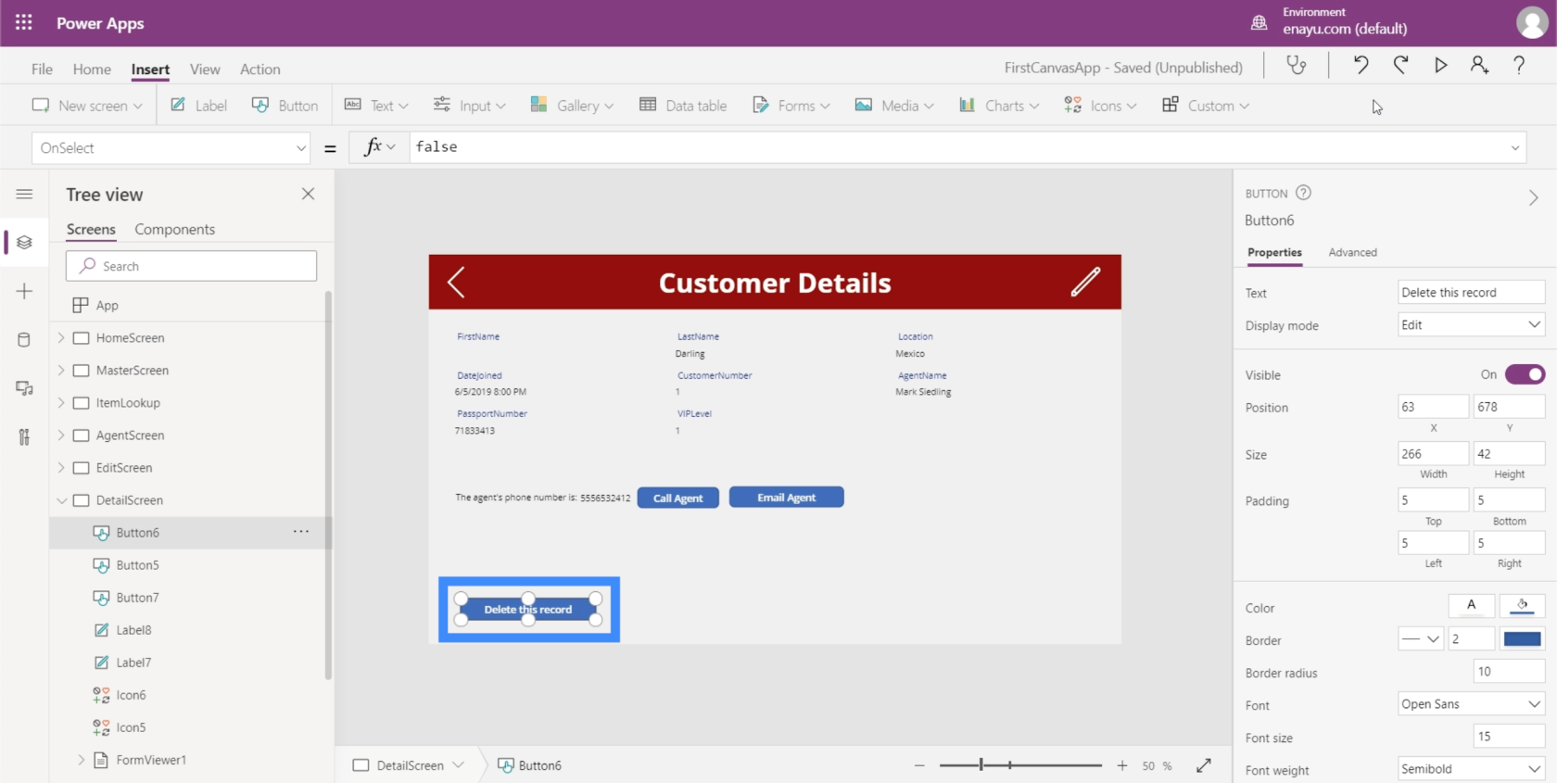Collapse the DetailScreen tree node
This screenshot has height=783, width=1557.
tap(61, 500)
